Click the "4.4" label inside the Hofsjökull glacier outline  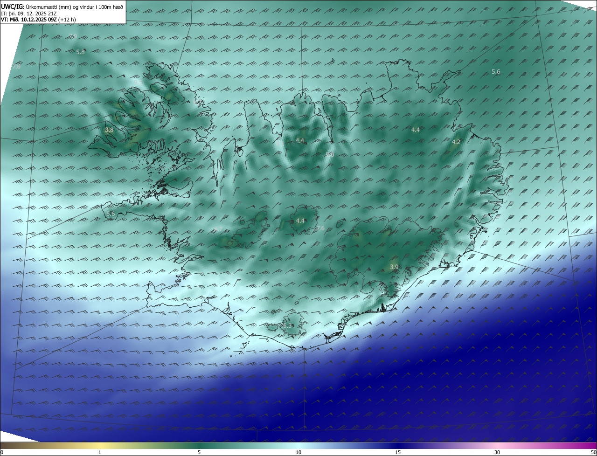pyautogui.click(x=300, y=221)
